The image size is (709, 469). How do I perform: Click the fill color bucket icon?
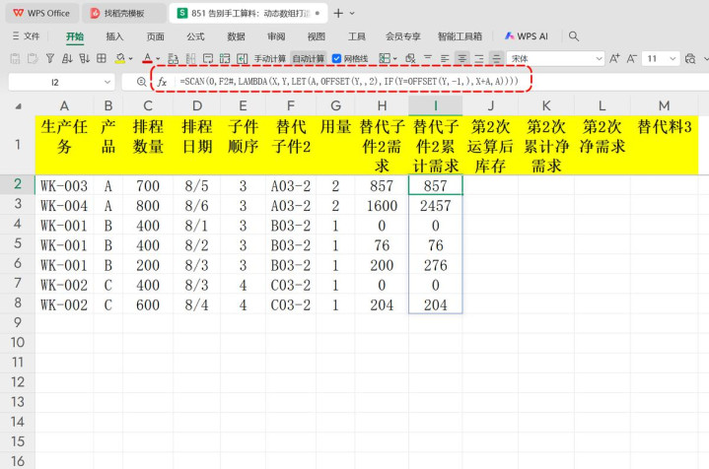[120, 59]
